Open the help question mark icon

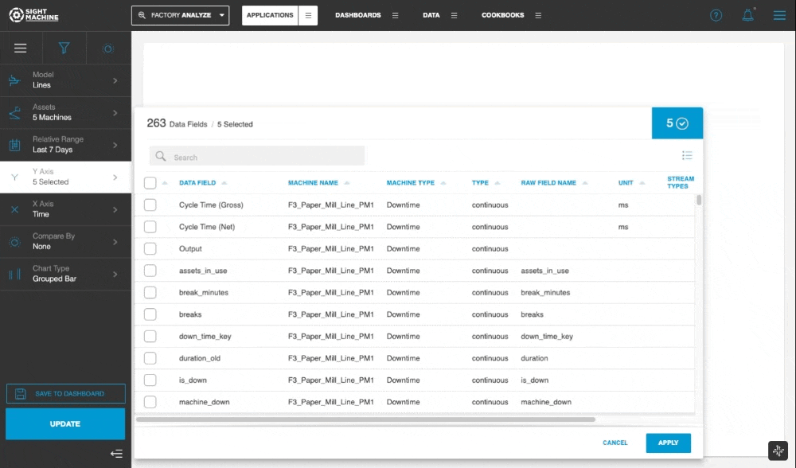[716, 15]
